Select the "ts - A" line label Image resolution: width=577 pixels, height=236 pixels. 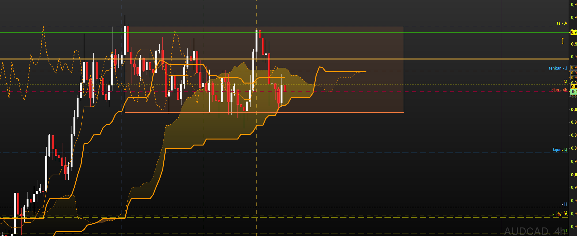[562, 23]
